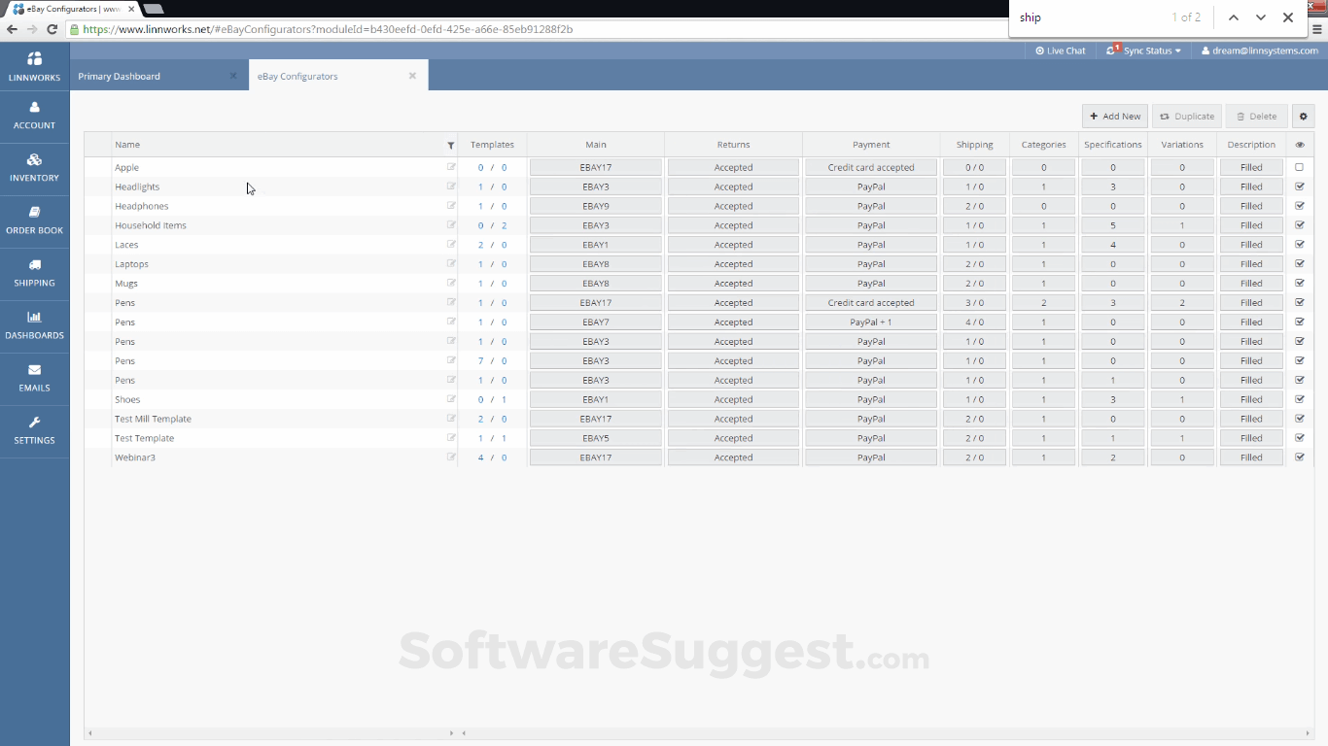Open Live Chat
The height and width of the screenshot is (746, 1328).
1061,51
